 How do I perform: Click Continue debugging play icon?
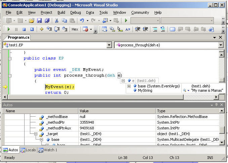coord(9,29)
